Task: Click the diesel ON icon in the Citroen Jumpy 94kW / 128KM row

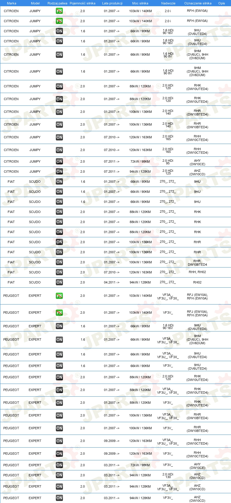Action: click(59, 172)
